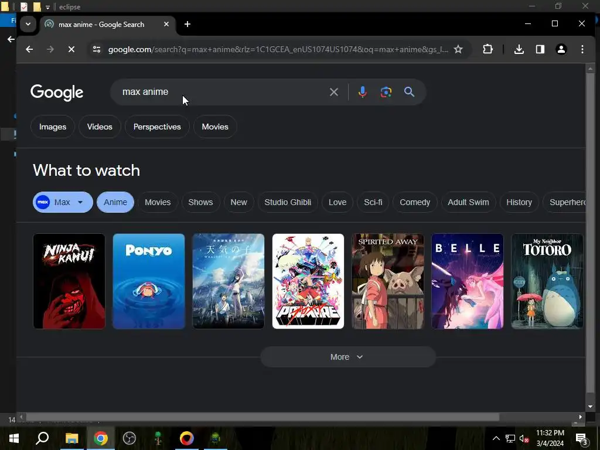The width and height of the screenshot is (600, 450).
Task: Stop loading the page
Action: (x=71, y=49)
